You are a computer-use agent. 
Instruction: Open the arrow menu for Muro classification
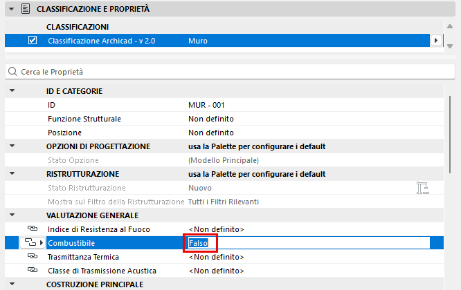coord(436,41)
